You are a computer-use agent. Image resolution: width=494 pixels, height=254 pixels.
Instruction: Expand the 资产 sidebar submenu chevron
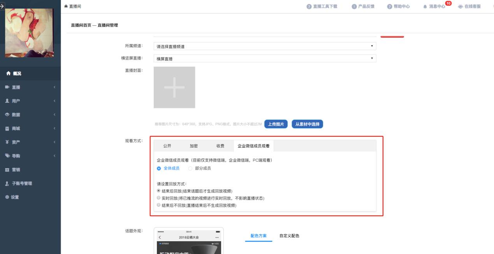coord(55,142)
